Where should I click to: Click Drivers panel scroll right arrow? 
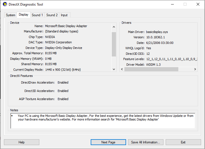coord(195,69)
